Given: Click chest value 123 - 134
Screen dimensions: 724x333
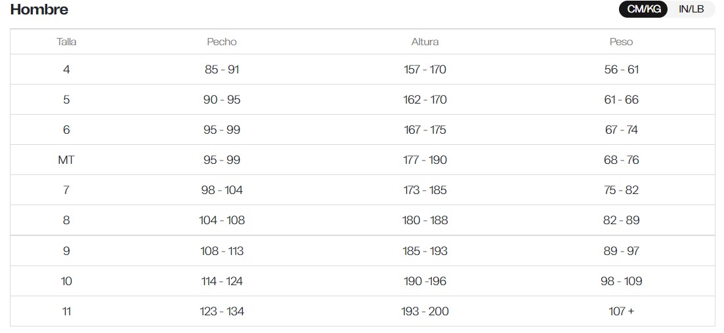Looking at the screenshot, I should pyautogui.click(x=222, y=311).
